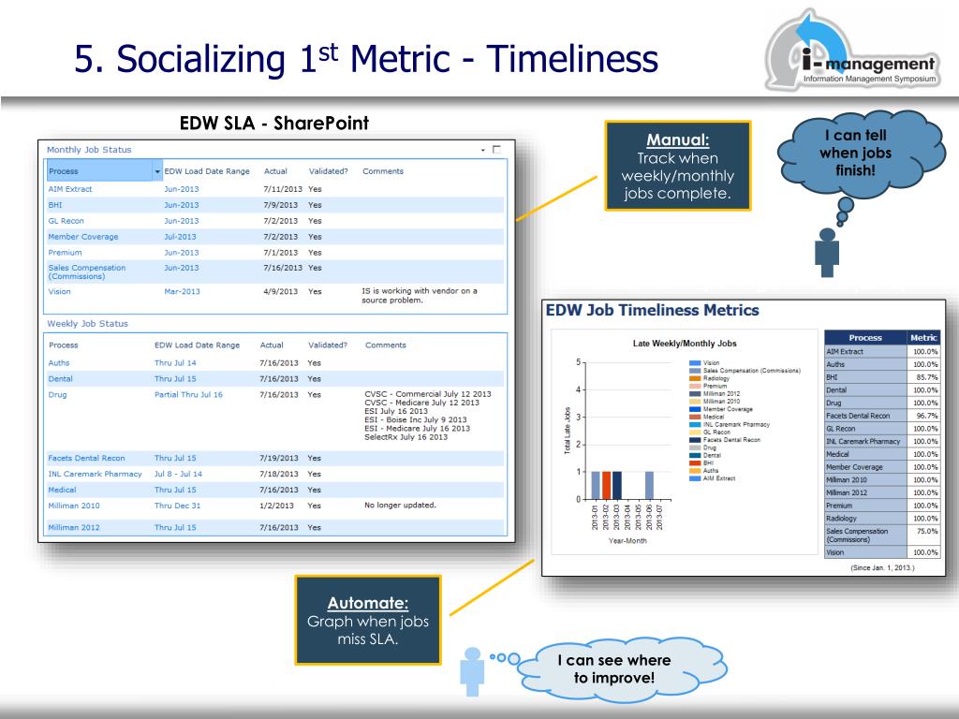
Task: Click the Vision legend color swatch
Action: (695, 363)
